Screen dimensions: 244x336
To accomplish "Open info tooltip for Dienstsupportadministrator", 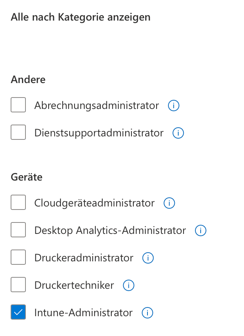I will click(178, 133).
